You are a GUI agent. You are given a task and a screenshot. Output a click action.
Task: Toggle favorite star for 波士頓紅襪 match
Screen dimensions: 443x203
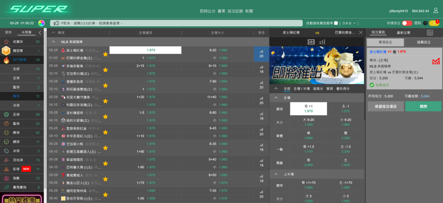coord(105,54)
